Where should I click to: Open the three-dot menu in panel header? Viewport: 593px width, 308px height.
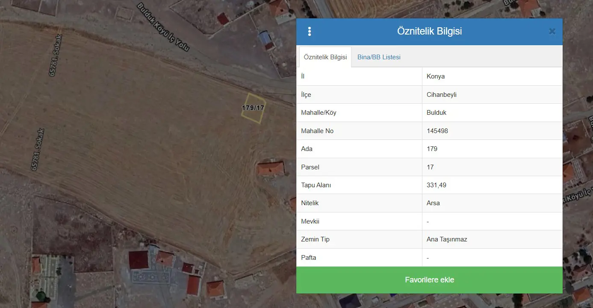point(310,32)
